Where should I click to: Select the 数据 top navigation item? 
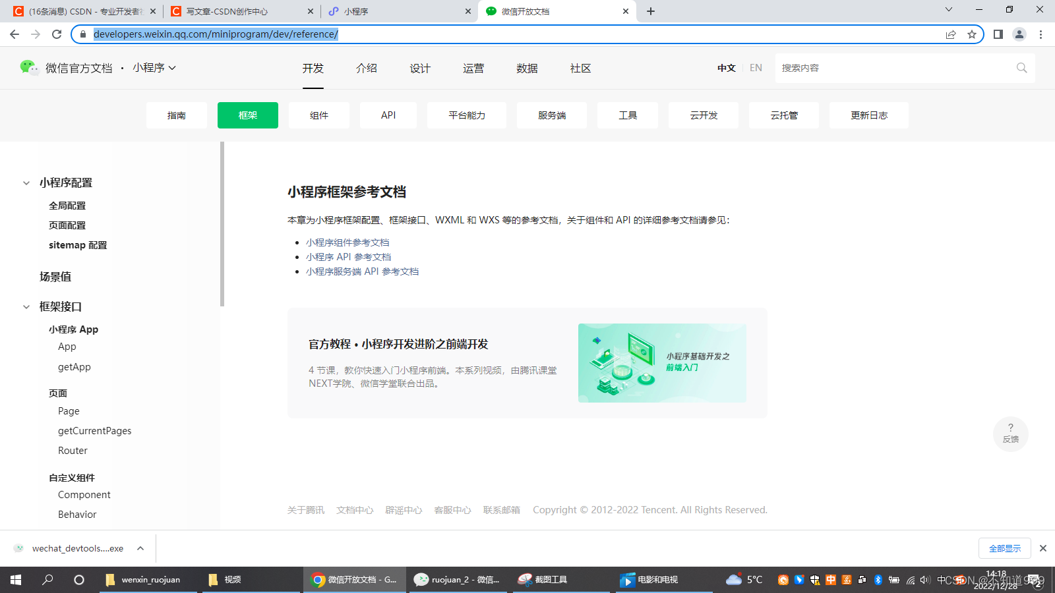pyautogui.click(x=527, y=69)
